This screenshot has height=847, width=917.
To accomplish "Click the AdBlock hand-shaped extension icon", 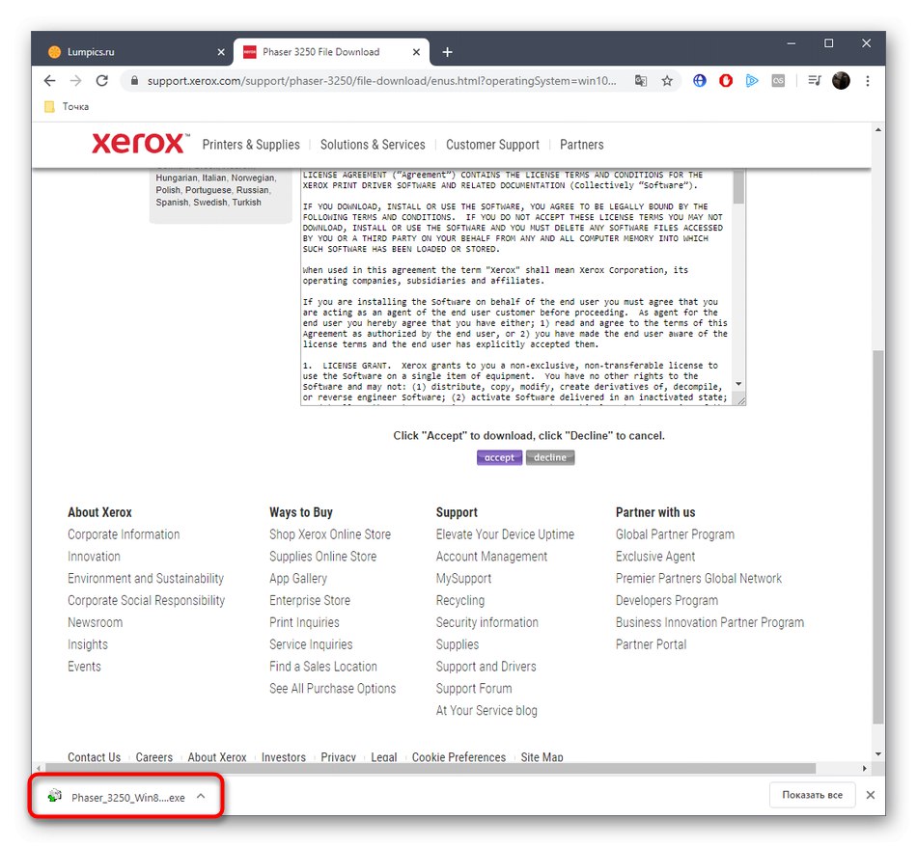I will click(725, 81).
